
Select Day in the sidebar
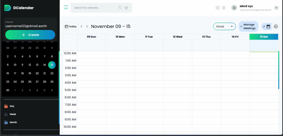[x=12, y=106]
